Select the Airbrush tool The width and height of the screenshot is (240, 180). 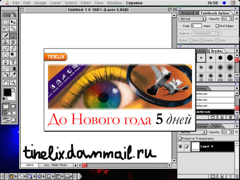[x=6, y=36]
